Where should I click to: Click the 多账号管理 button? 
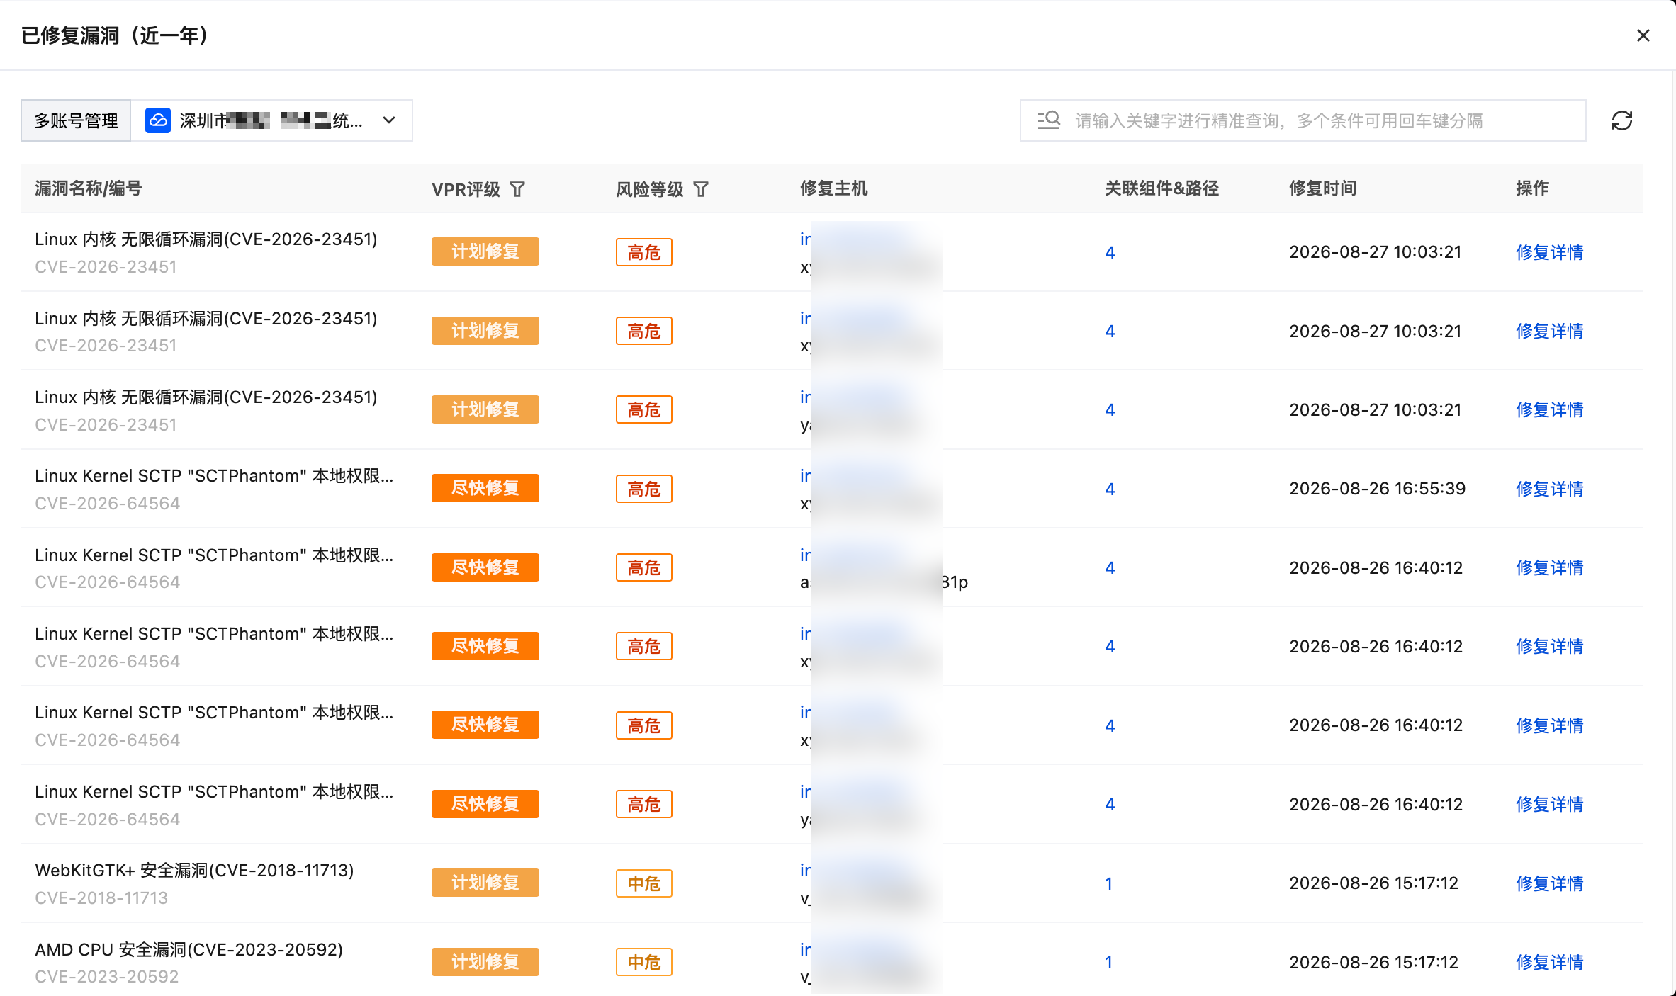click(x=76, y=120)
